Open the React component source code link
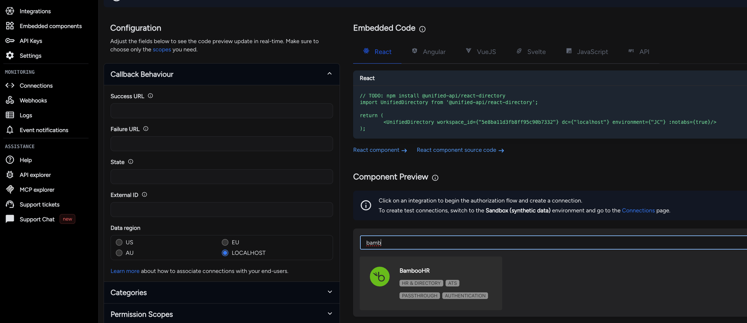Image resolution: width=747 pixels, height=323 pixels. point(460,150)
